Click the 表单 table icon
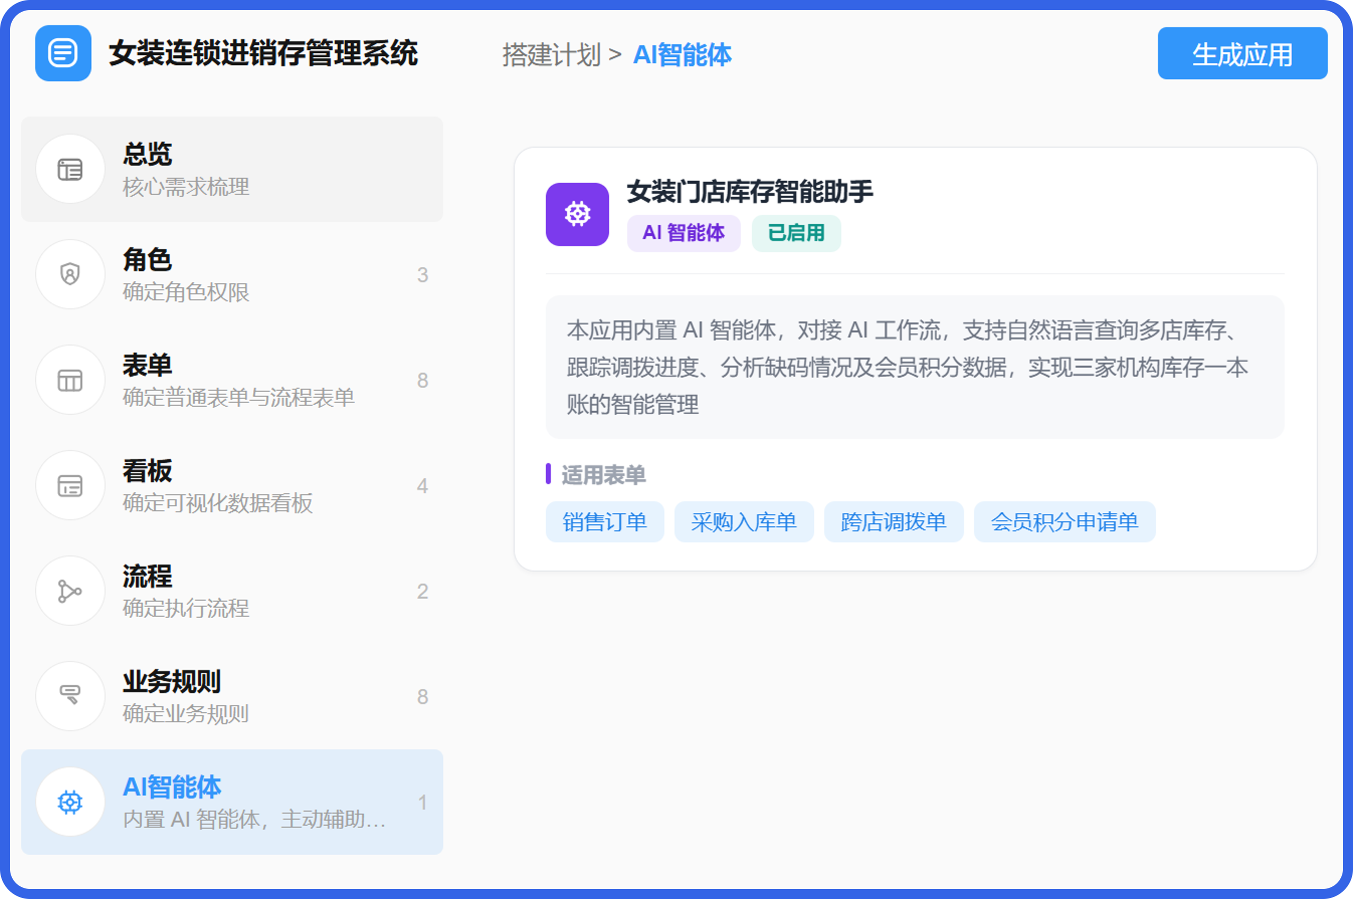 click(x=70, y=380)
